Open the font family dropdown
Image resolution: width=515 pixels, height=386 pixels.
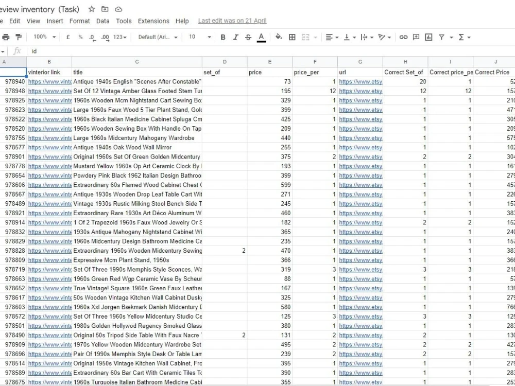[x=158, y=37]
